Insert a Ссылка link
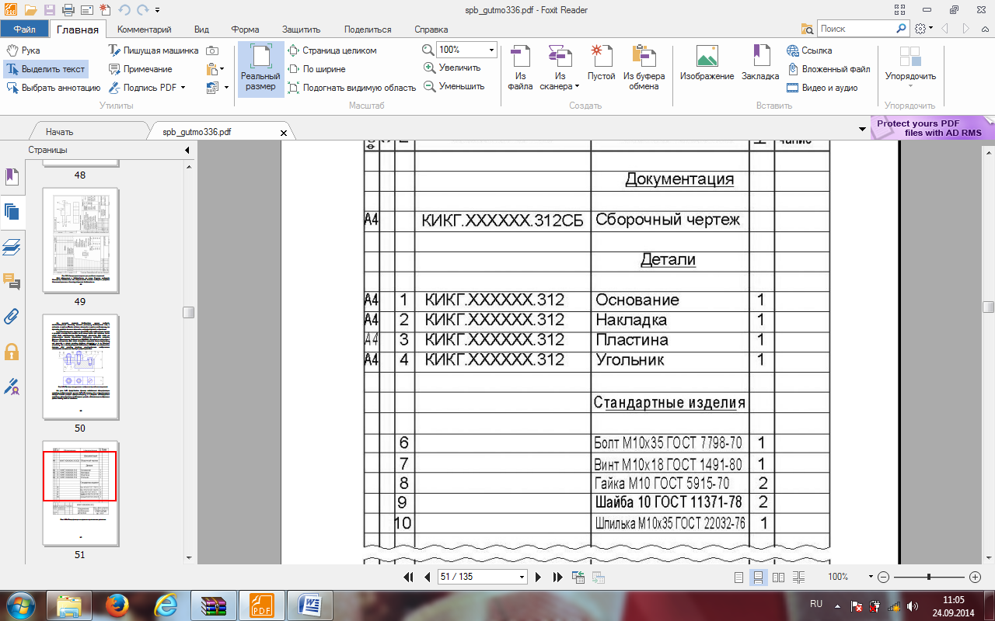The height and width of the screenshot is (621, 995). point(809,50)
